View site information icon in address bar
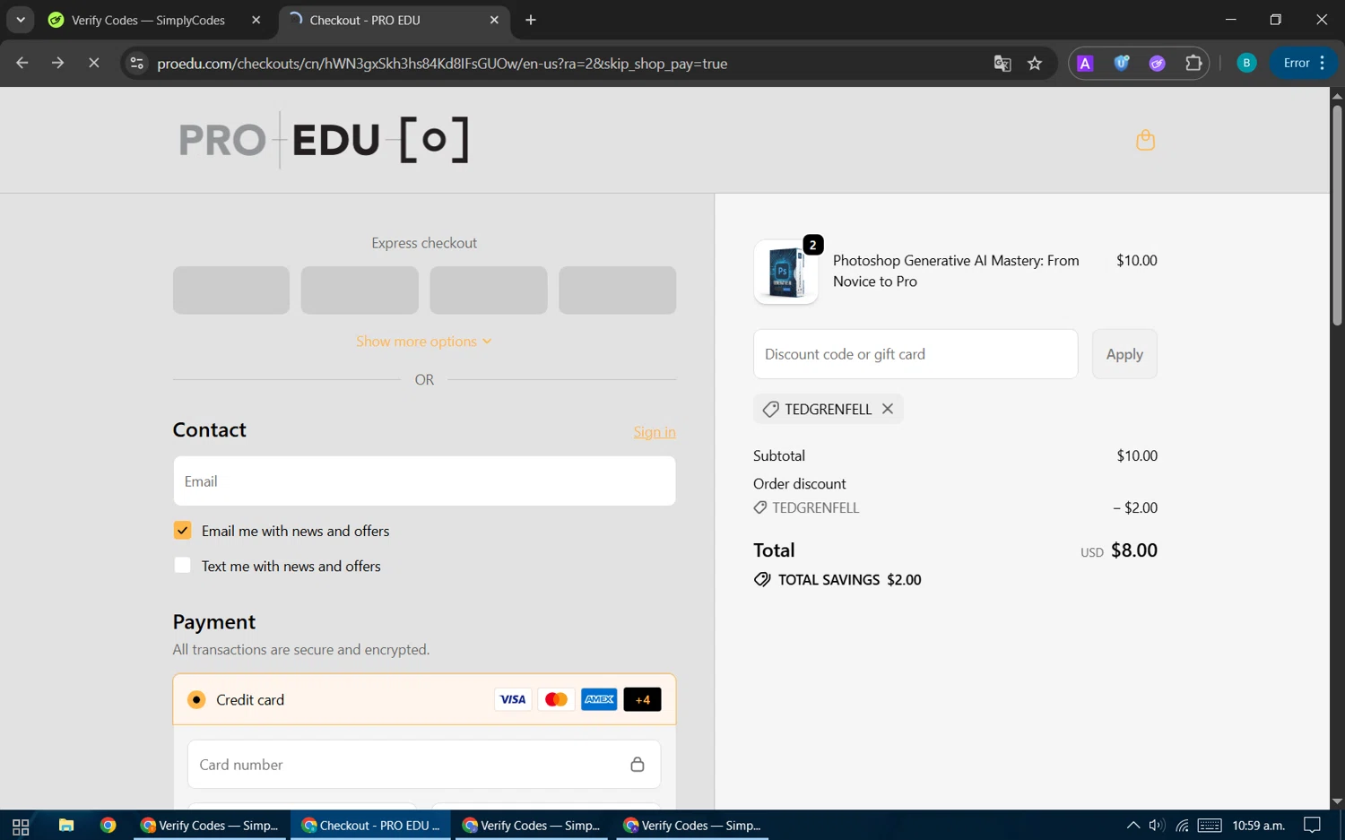 coord(136,63)
